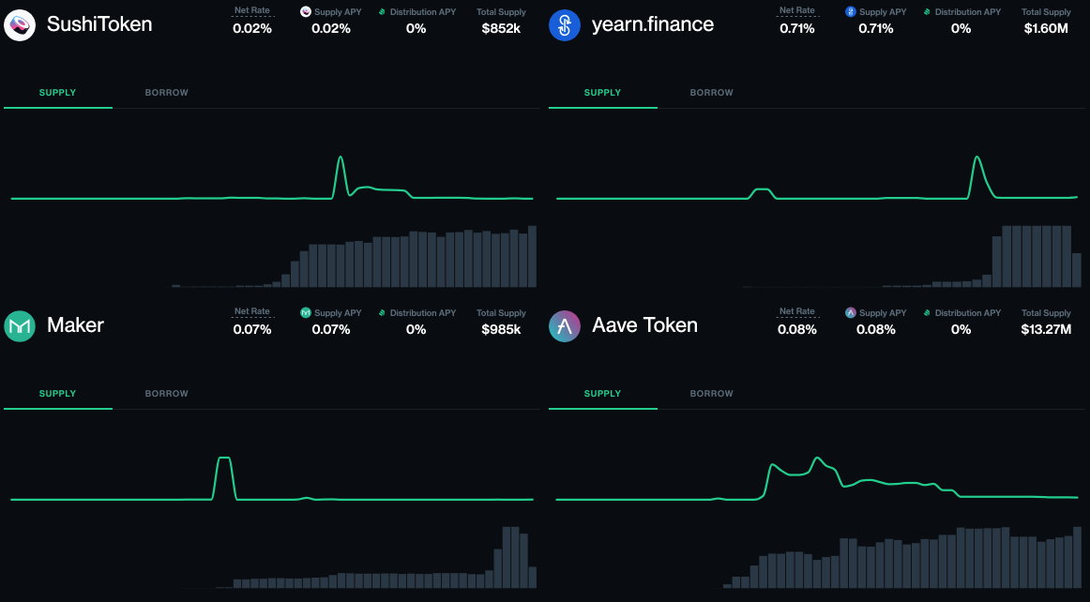
Task: Click small YFI icon beside Supply APY
Action: click(x=850, y=12)
